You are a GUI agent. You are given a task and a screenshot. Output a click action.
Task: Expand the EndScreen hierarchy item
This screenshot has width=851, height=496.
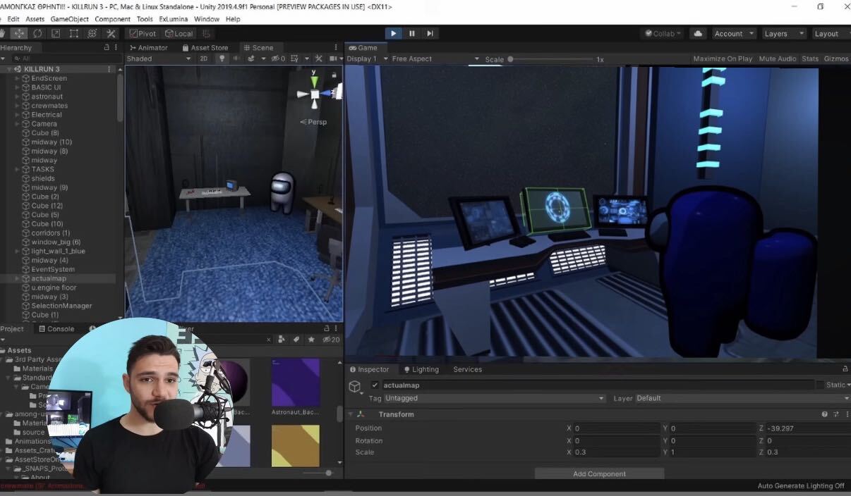pos(17,78)
